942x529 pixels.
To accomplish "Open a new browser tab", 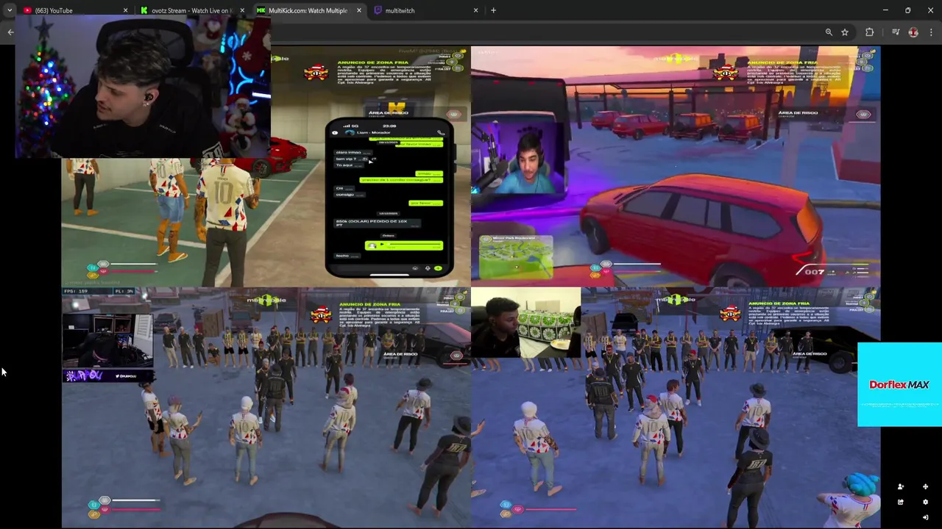I will 493,10.
